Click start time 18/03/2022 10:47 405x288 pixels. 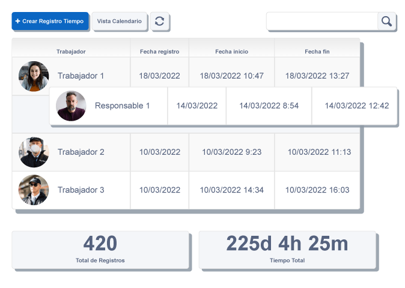click(x=232, y=76)
